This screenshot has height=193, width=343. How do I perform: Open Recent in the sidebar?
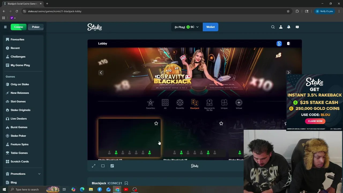pos(23,48)
